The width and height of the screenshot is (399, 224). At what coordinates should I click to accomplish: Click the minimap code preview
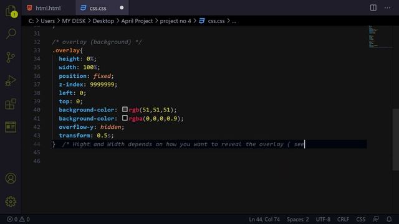[380, 37]
